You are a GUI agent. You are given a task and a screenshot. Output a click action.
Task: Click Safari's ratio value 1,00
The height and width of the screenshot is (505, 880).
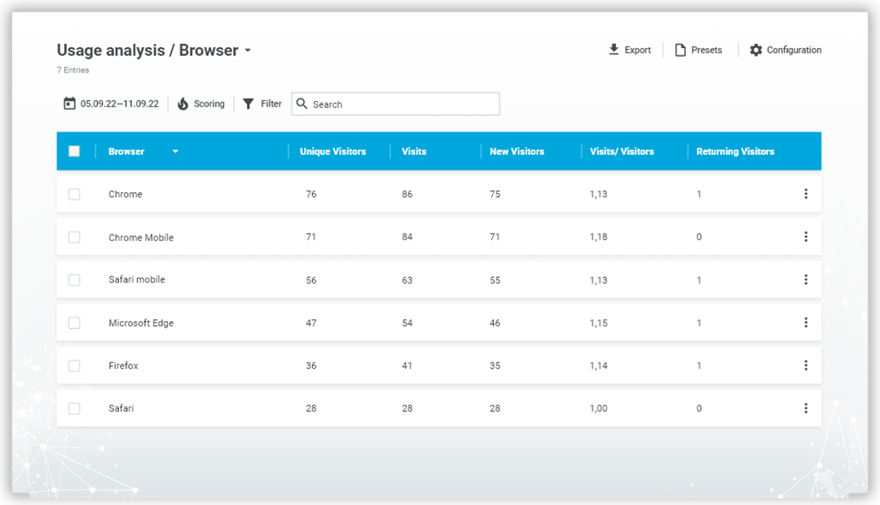[598, 409]
